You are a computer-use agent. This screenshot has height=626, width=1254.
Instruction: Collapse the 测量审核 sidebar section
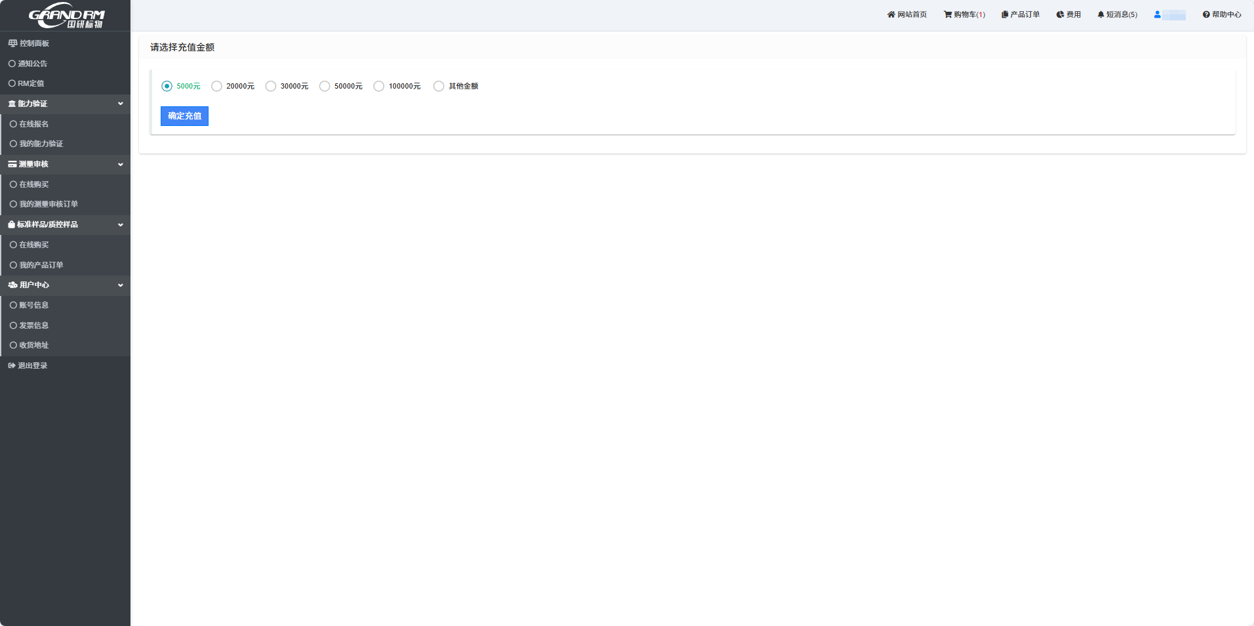[x=121, y=164]
